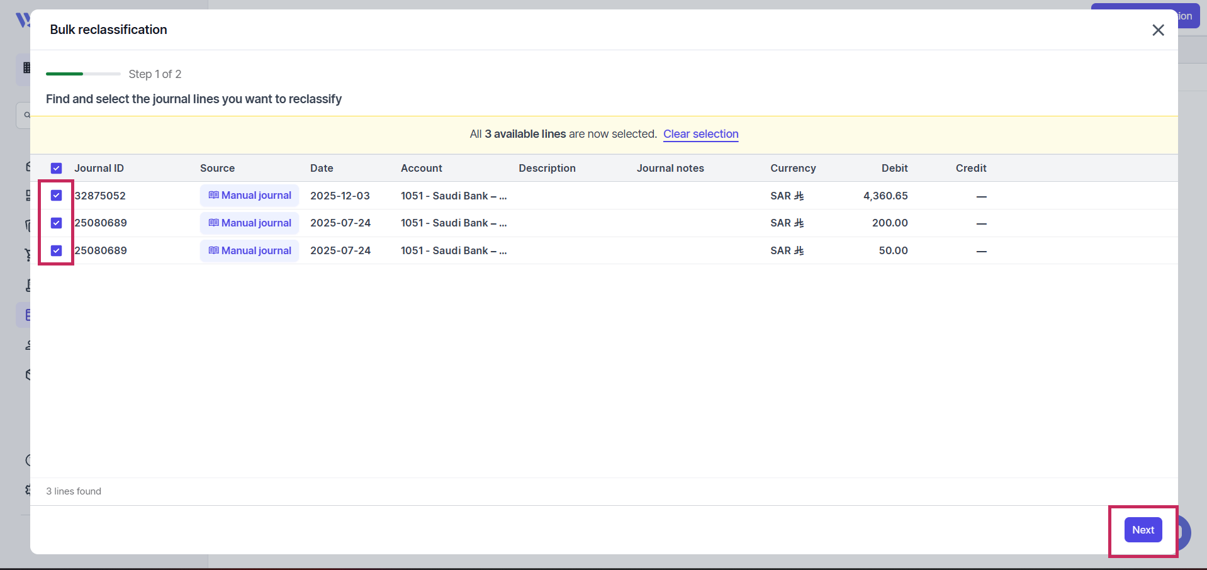Click the date 2025-12-03

point(340,196)
